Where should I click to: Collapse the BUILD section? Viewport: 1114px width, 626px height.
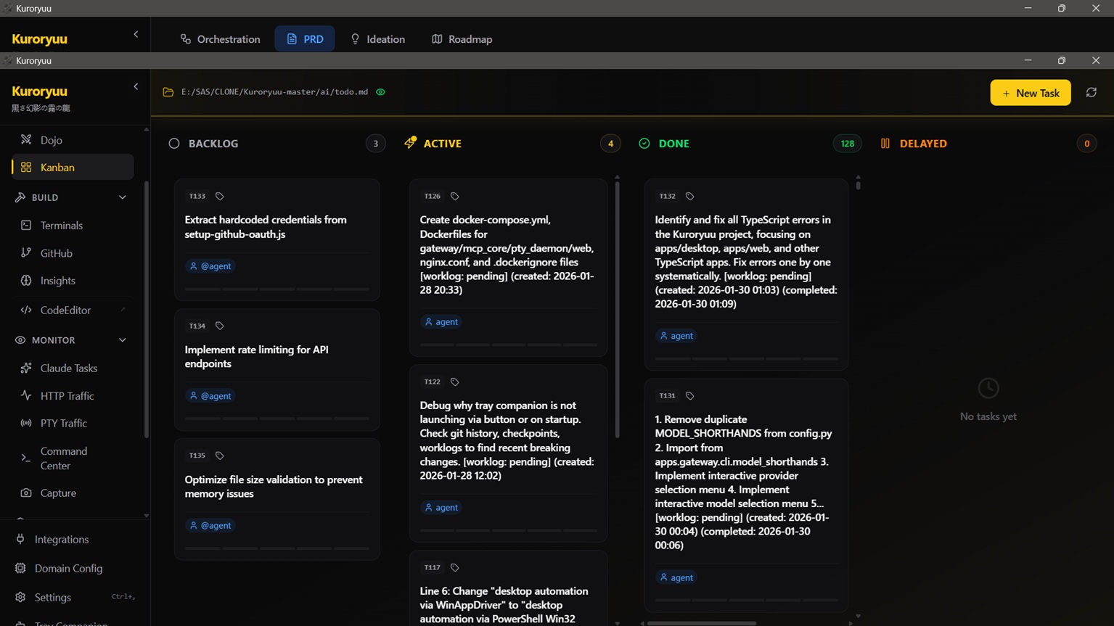click(122, 197)
